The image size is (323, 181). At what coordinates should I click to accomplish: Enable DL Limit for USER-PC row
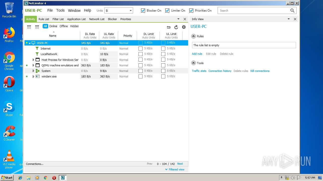141,43
